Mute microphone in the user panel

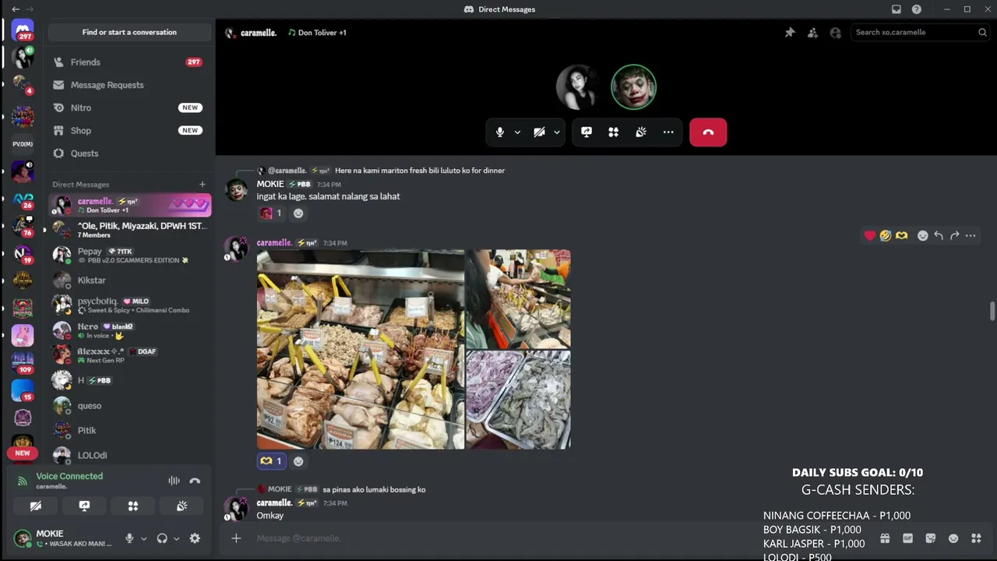[129, 538]
